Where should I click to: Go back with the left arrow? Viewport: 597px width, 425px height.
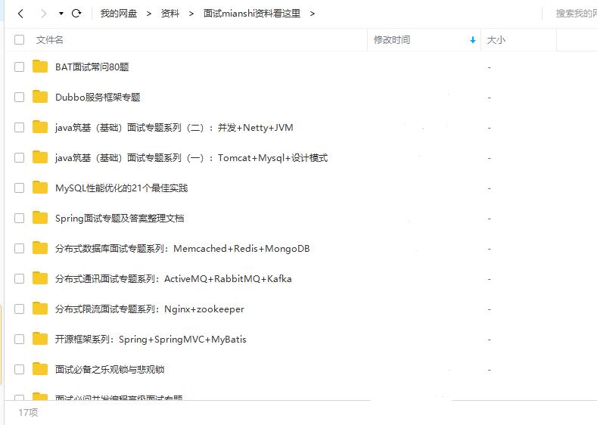(x=20, y=14)
